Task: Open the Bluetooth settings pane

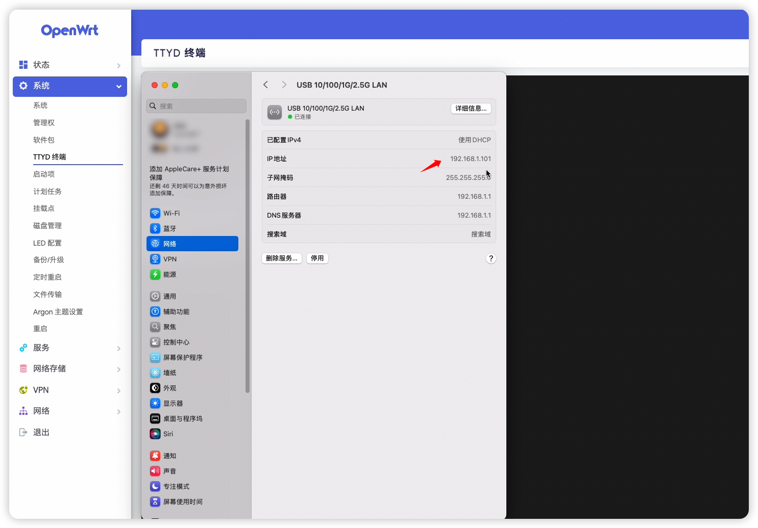Action: (169, 228)
